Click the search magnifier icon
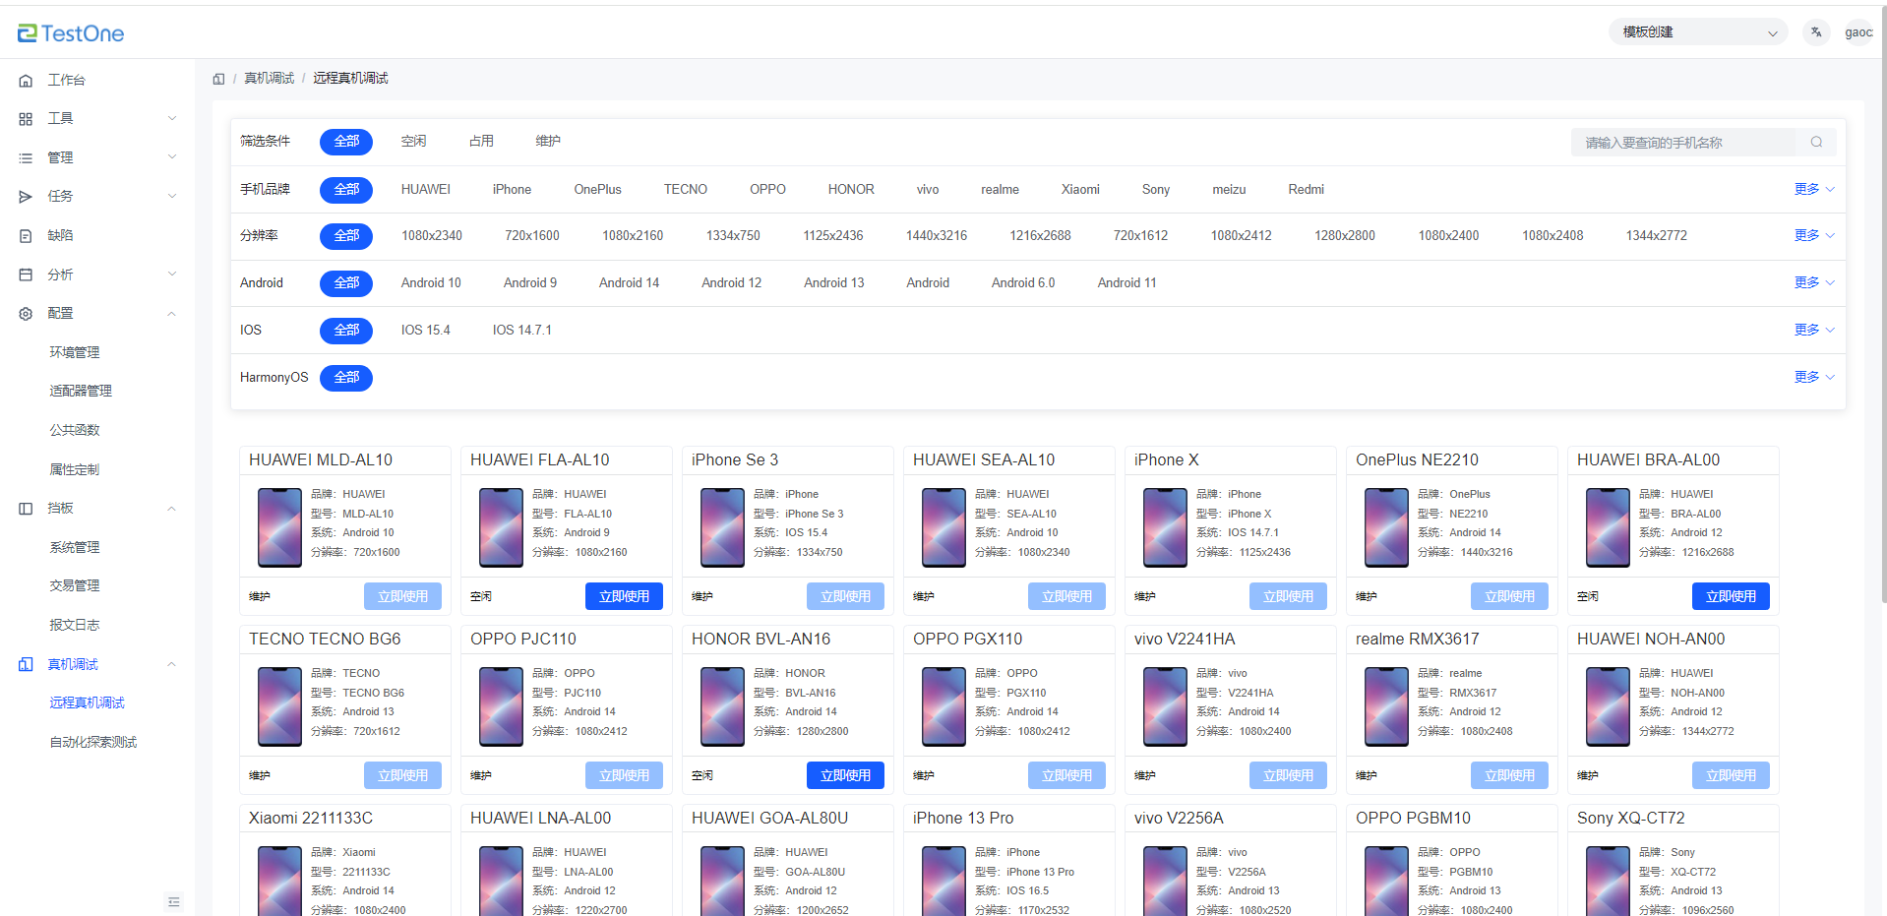The image size is (1887, 916). pos(1816,143)
